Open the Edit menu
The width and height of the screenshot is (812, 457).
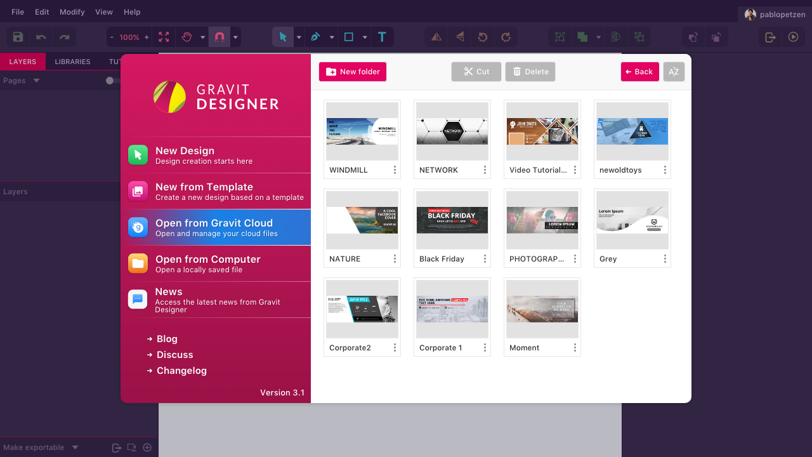[42, 12]
